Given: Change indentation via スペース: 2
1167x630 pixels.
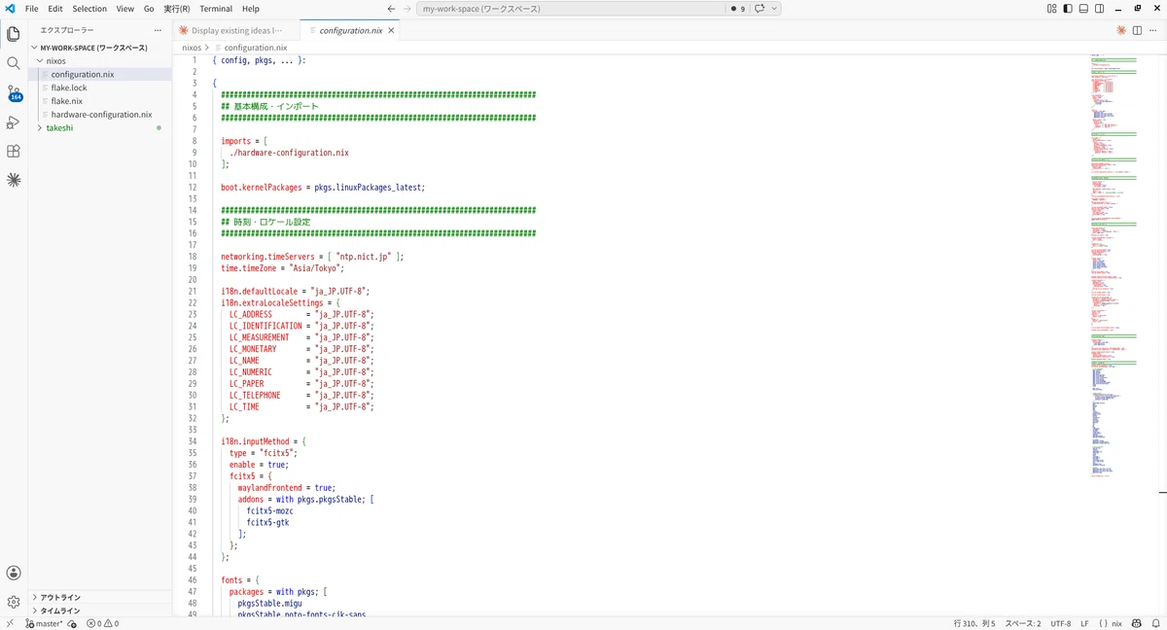Looking at the screenshot, I should coord(1022,623).
